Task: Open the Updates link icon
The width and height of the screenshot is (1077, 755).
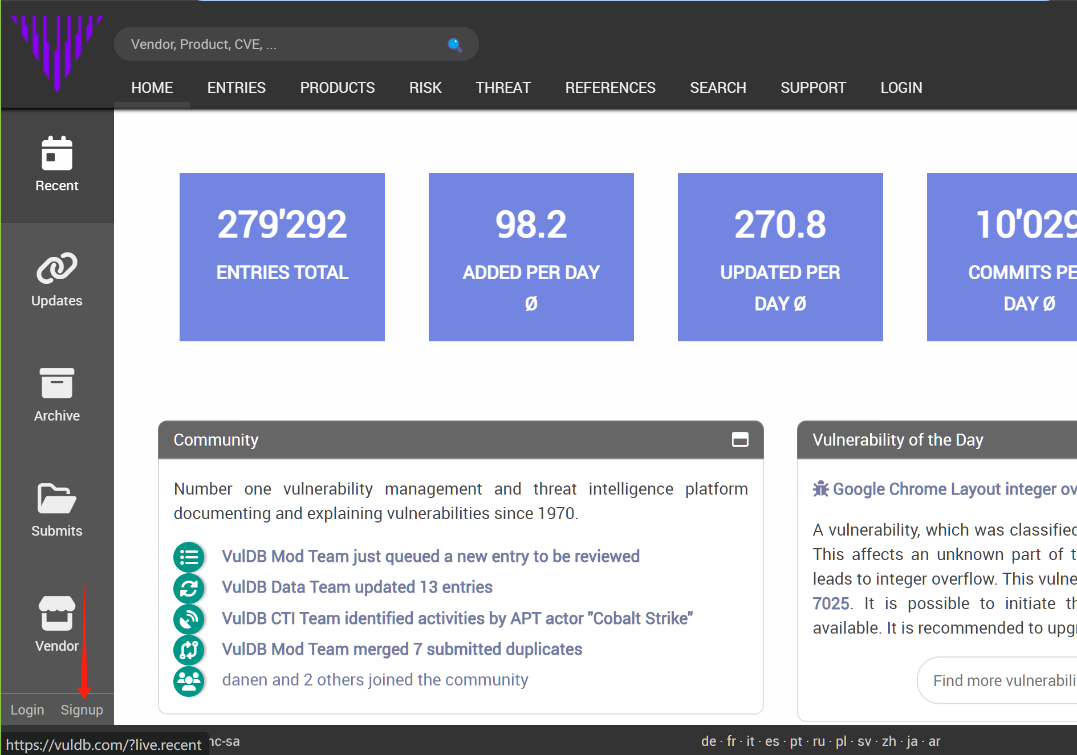Action: coord(57,268)
